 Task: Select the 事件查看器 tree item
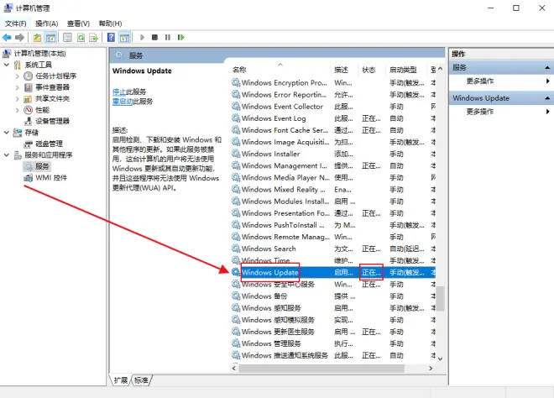click(x=52, y=87)
